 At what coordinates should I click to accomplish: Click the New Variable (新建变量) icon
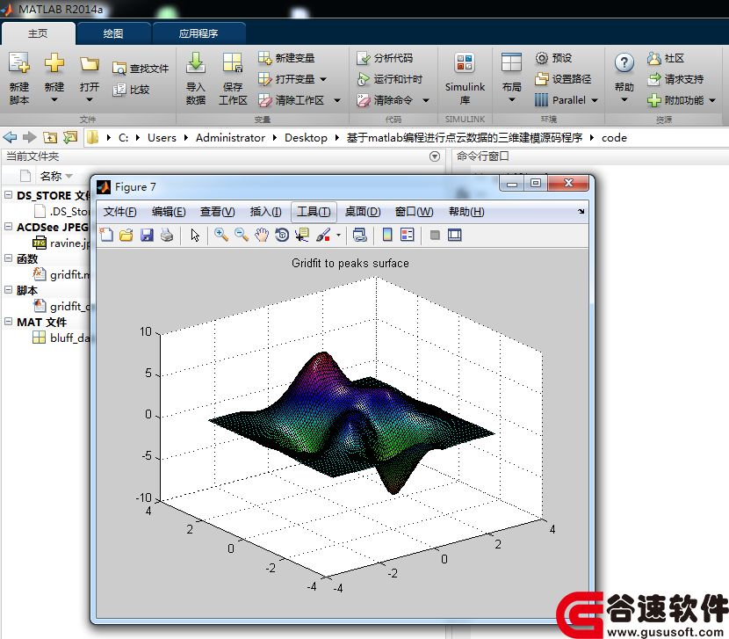(x=264, y=58)
